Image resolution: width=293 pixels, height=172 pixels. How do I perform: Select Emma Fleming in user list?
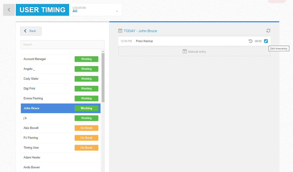[x=60, y=98]
